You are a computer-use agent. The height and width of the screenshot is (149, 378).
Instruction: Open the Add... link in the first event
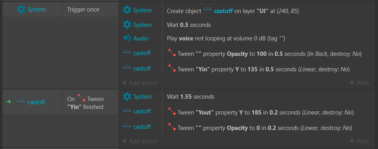pyautogui.click(x=361, y=83)
